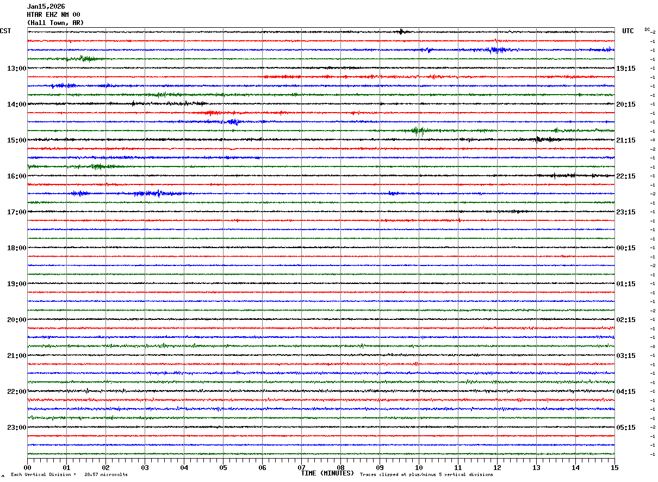The height and width of the screenshot is (482, 658).
Task: Click the 21:15 UTC time label
Action: pyautogui.click(x=625, y=140)
